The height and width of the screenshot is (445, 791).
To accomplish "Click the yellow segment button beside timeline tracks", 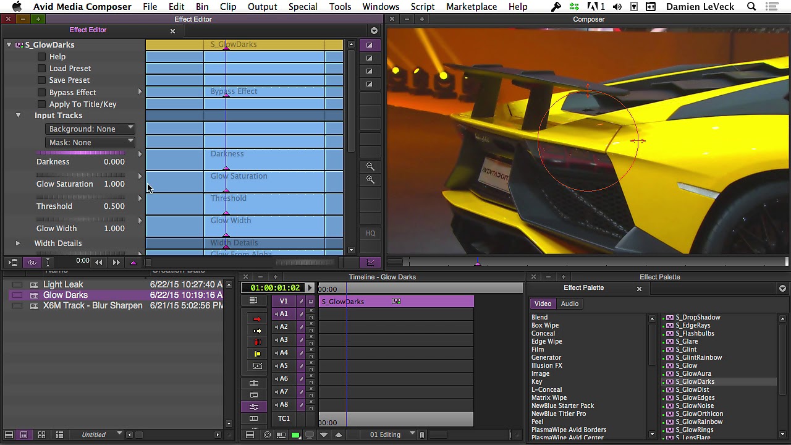I will [258, 354].
